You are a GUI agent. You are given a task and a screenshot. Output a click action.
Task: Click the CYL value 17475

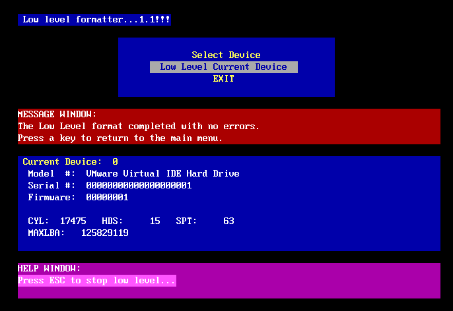click(73, 221)
